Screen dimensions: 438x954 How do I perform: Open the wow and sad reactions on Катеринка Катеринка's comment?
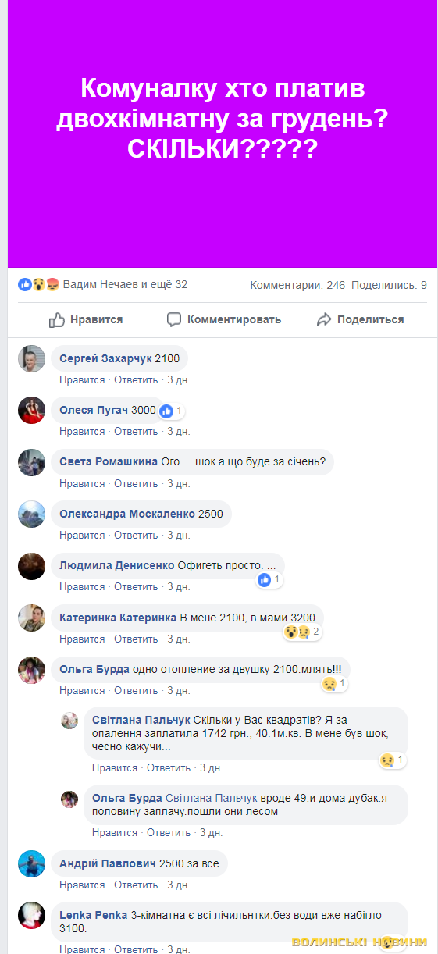[x=302, y=632]
